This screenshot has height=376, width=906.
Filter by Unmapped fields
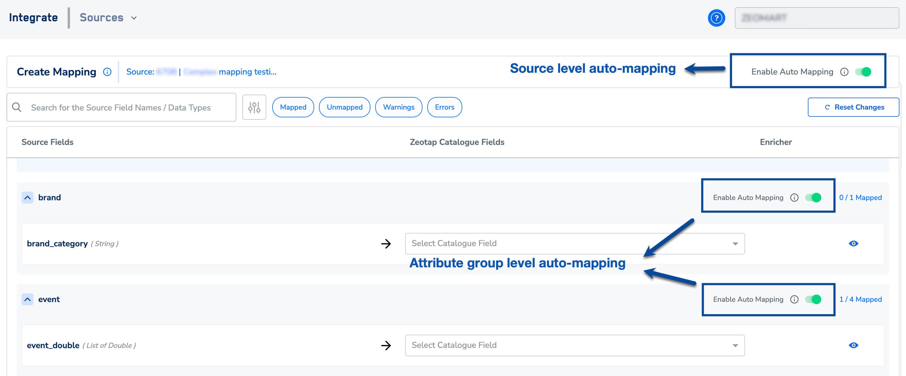click(x=344, y=107)
